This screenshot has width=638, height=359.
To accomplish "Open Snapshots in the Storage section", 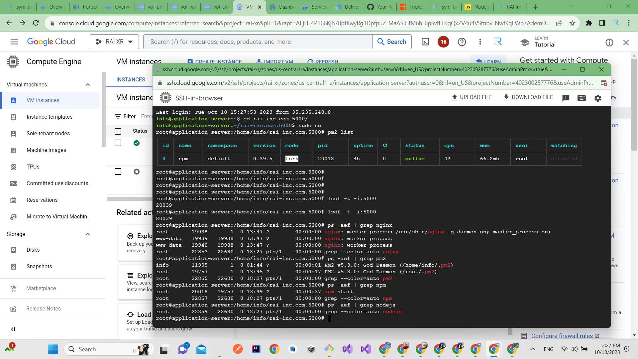I will [39, 266].
